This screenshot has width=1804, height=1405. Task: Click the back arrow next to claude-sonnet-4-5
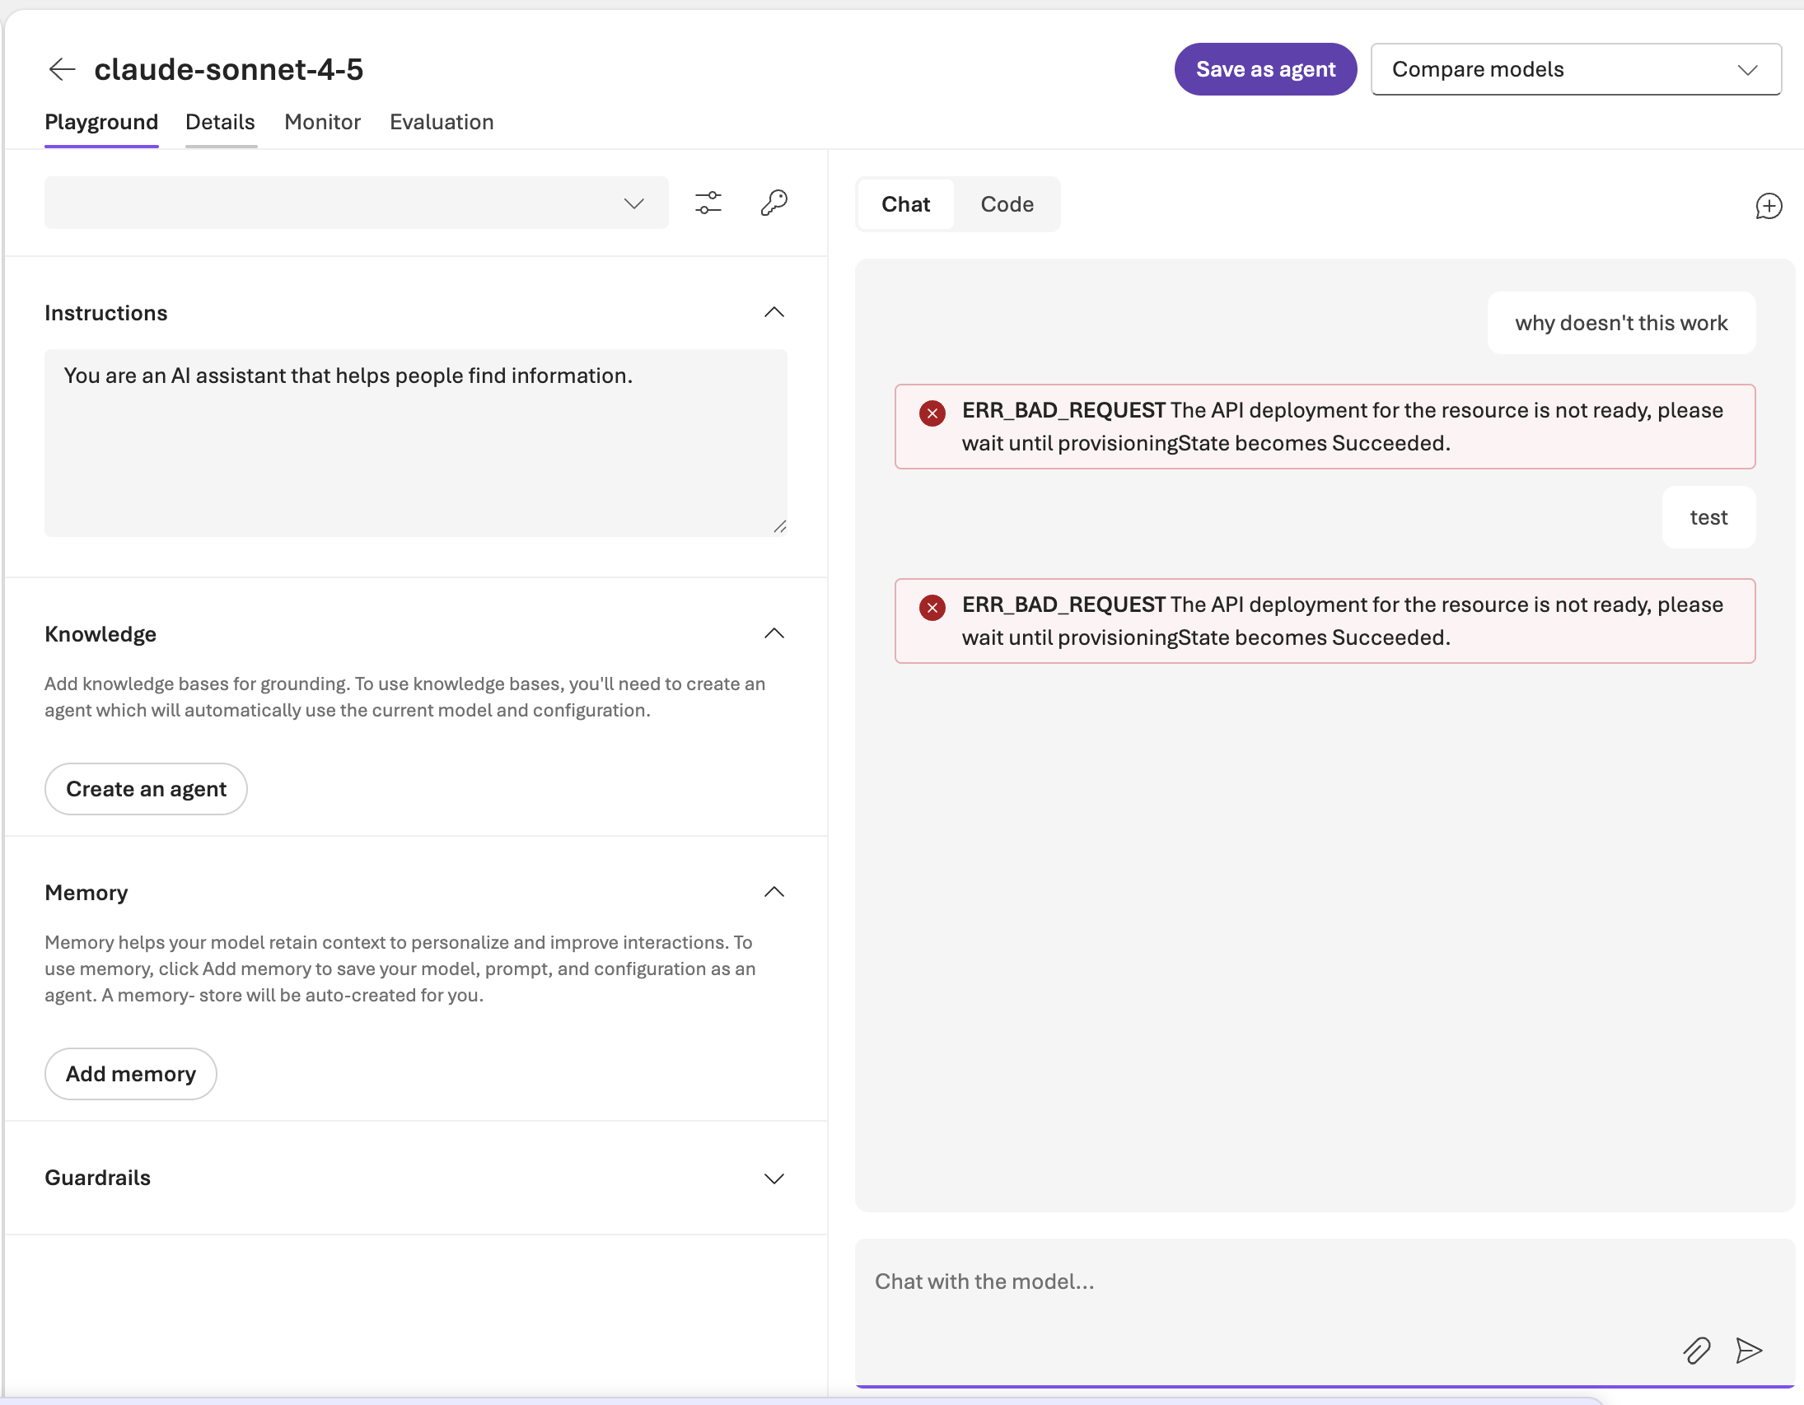click(62, 69)
